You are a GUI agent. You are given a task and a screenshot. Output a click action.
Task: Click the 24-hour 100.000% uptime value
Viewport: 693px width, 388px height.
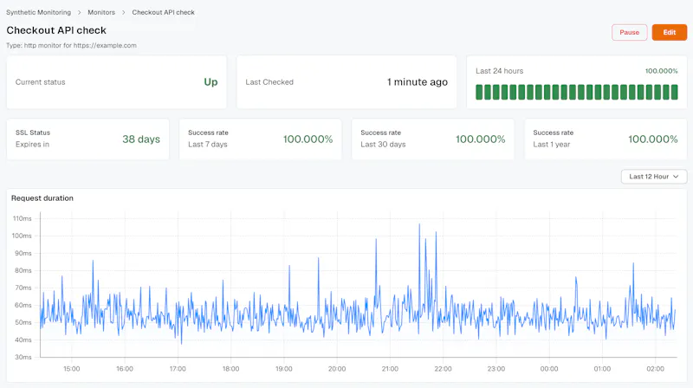[x=661, y=71]
